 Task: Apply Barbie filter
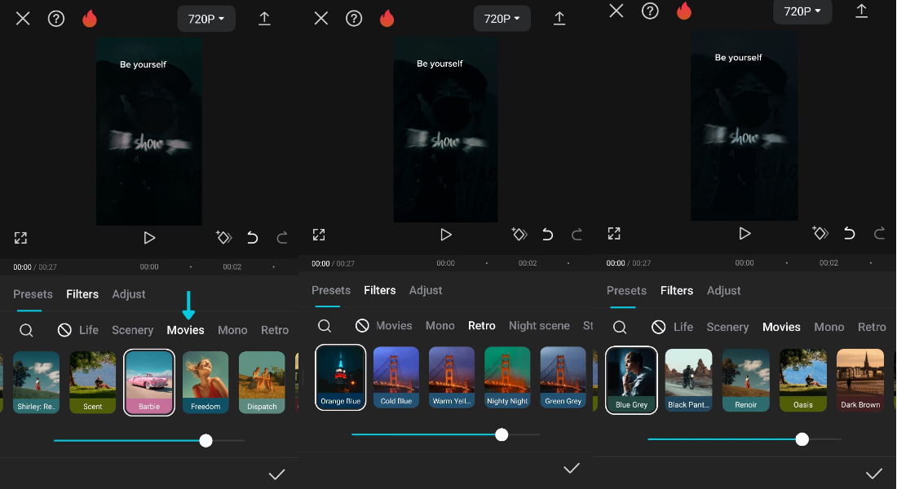click(149, 382)
